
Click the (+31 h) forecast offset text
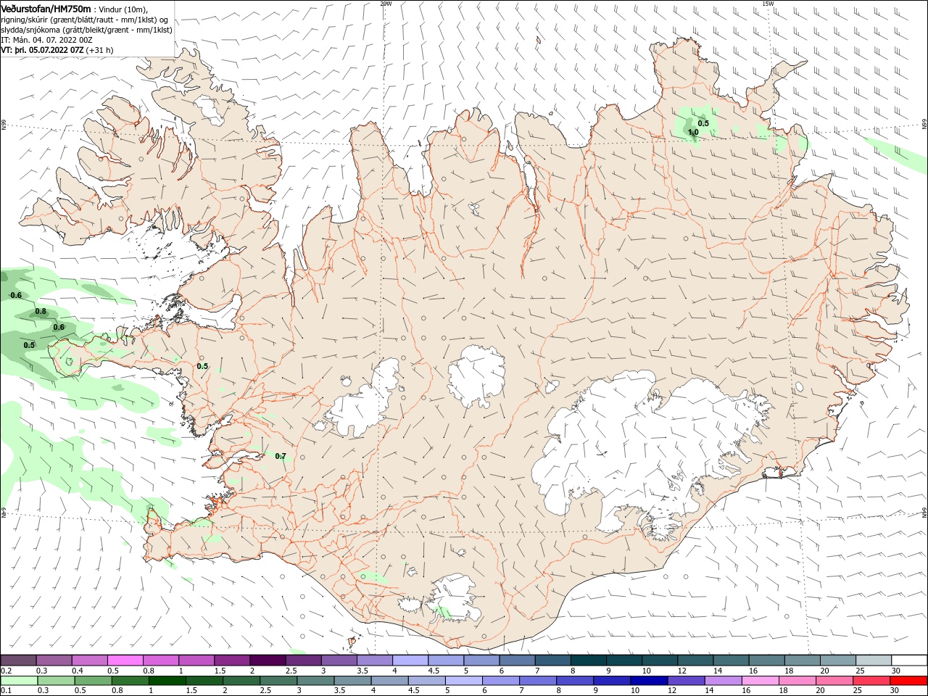99,50
